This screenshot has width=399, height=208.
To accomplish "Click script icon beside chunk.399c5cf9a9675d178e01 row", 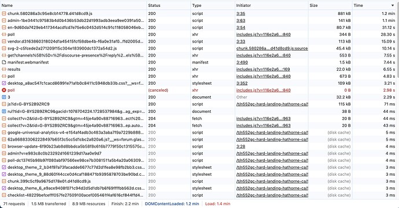I will [x=4, y=181].
